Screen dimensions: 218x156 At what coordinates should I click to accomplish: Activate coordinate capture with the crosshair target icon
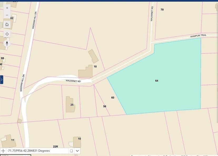[3, 151]
